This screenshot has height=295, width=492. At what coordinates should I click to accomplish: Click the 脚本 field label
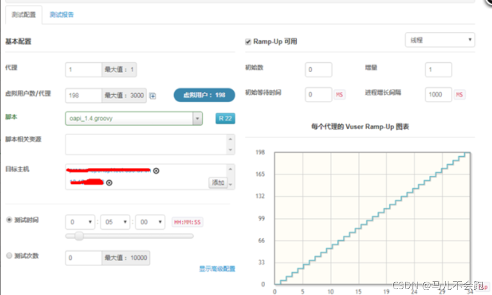pyautogui.click(x=11, y=117)
